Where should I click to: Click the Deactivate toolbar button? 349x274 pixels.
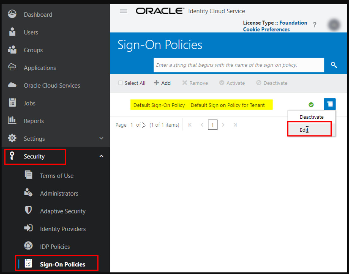pyautogui.click(x=272, y=83)
